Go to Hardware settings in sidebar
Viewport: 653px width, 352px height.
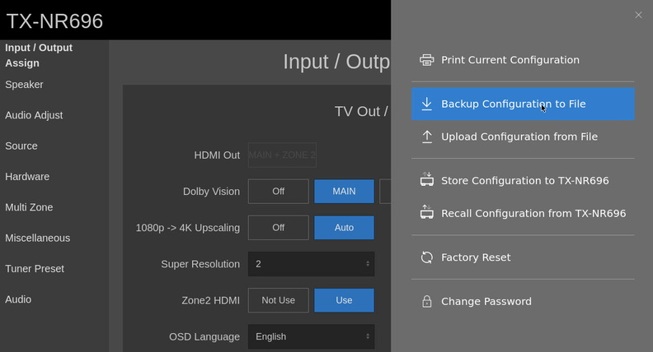[x=27, y=177]
